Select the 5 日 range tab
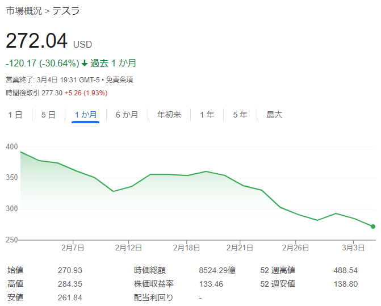Screen dimensions: 381x306 coord(48,115)
